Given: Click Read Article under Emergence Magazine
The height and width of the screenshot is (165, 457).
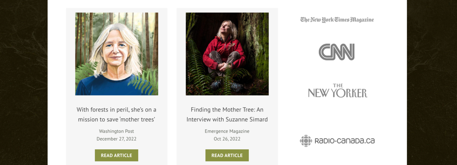Looking at the screenshot, I should [x=227, y=155].
